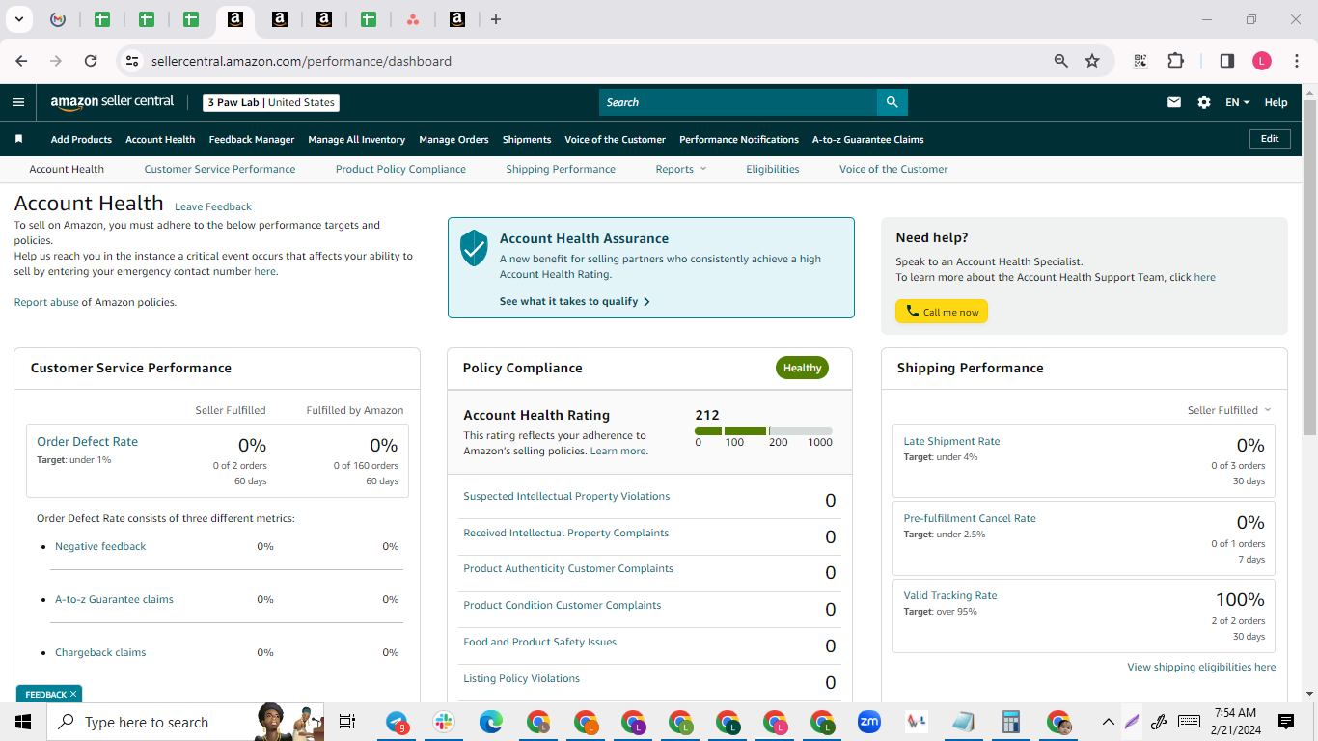Open the 3 Paw Lab marketplace switcher
Viewport: 1318px width, 741px height.
pos(271,102)
